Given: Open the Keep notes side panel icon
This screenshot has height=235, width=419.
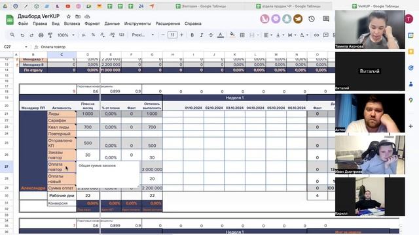Looking at the screenshot, I should click(x=411, y=52).
